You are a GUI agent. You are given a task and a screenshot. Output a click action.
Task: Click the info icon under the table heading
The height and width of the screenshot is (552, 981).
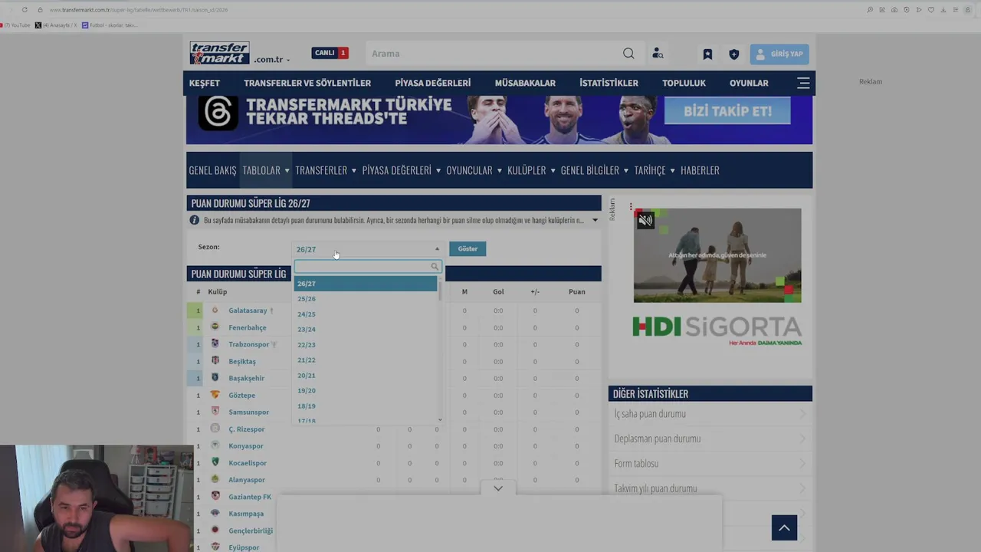click(x=195, y=220)
